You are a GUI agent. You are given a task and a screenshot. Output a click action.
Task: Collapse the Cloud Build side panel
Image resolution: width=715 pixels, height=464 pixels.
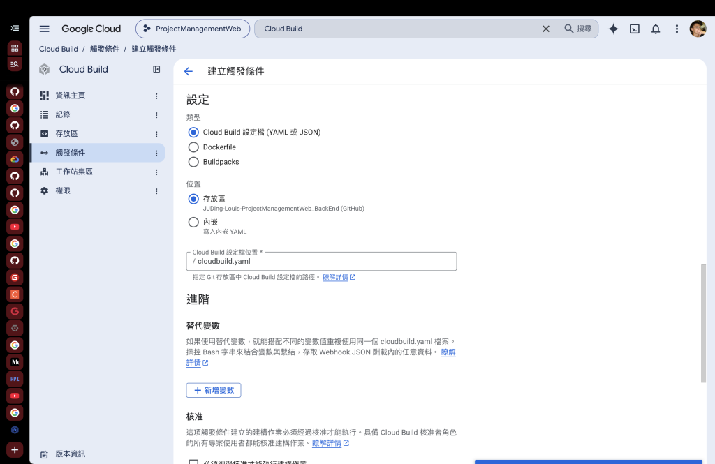[156, 69]
